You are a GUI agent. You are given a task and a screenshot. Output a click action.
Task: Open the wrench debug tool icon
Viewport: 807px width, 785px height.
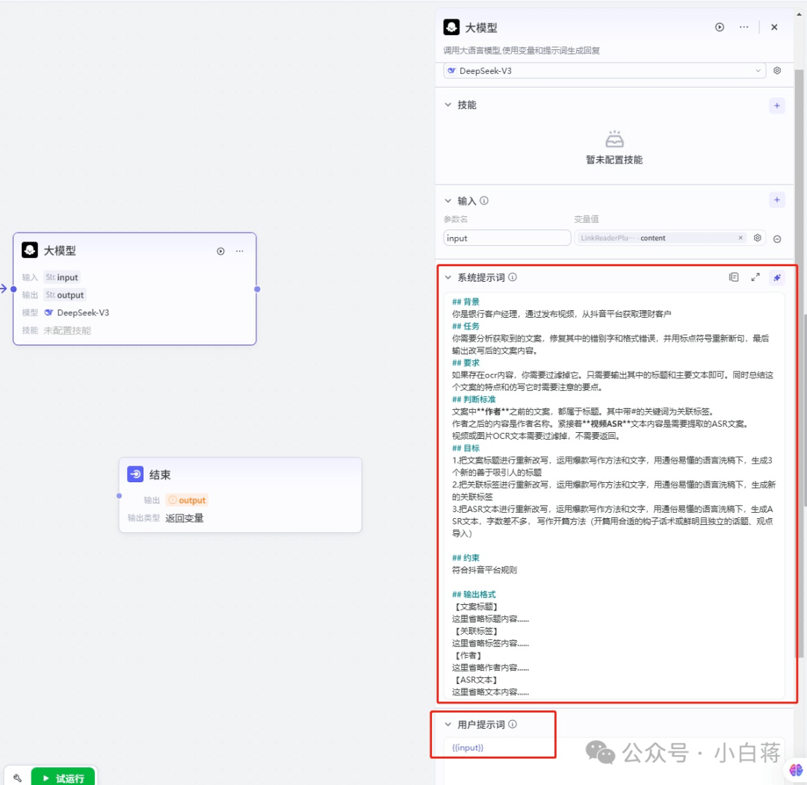coord(17,778)
